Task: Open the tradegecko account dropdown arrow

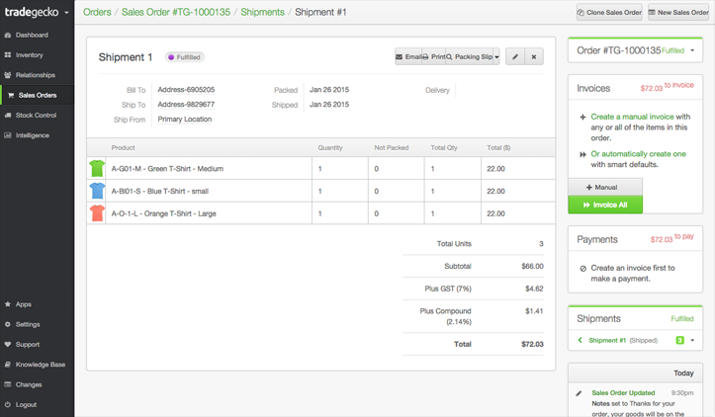Action: point(66,13)
